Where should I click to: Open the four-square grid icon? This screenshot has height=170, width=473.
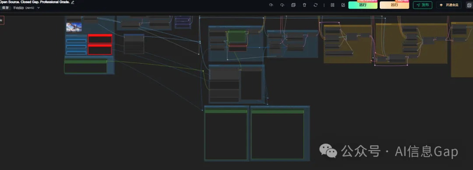tap(332, 5)
